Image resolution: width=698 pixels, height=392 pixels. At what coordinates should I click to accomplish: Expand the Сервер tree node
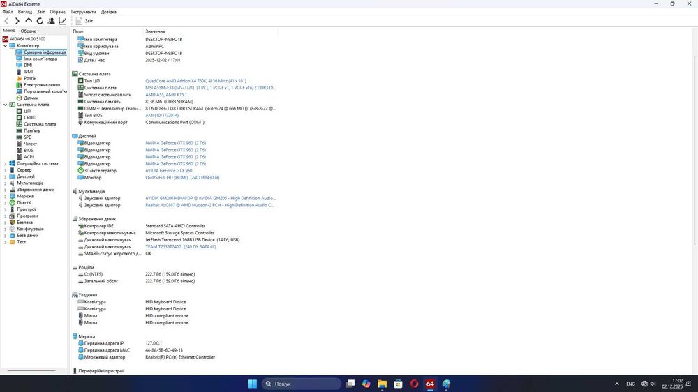pos(6,170)
